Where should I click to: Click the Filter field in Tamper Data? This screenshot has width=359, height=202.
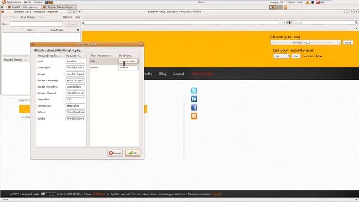[x=36, y=24]
